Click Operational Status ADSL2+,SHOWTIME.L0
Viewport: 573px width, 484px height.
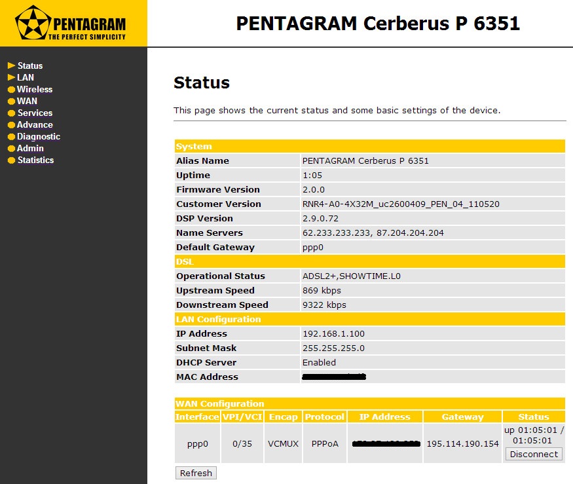[352, 276]
